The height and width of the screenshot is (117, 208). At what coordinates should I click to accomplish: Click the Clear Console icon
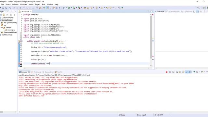[x=177, y=72]
